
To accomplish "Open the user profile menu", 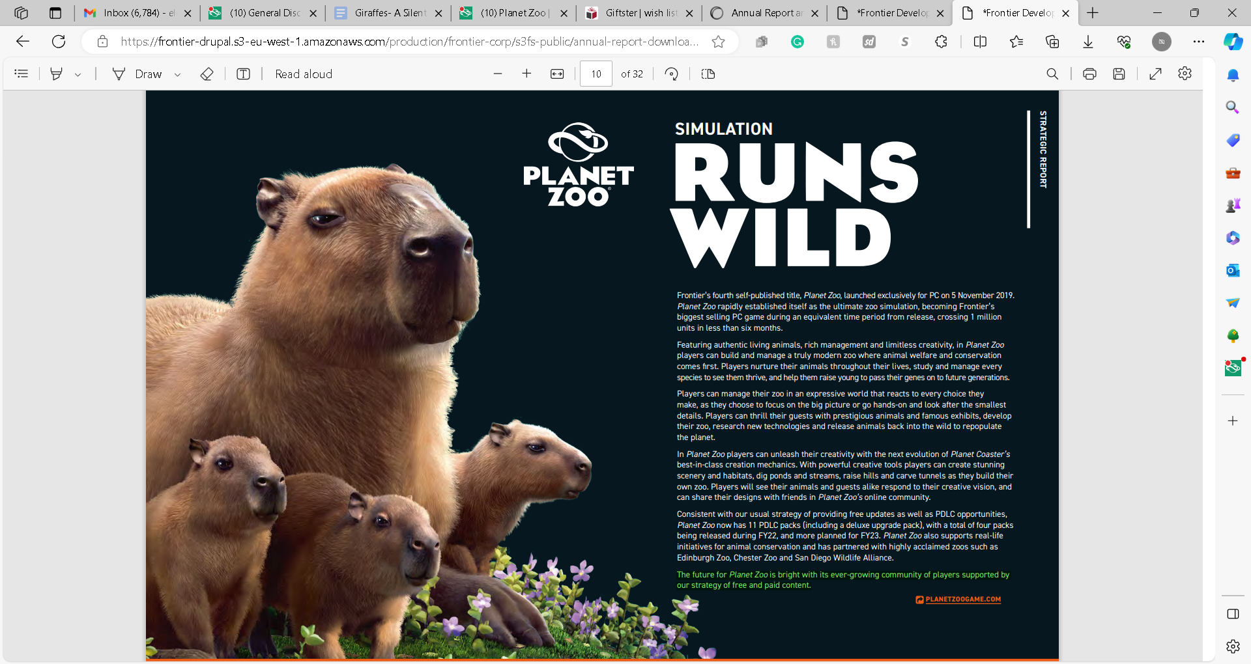I will (x=1161, y=42).
